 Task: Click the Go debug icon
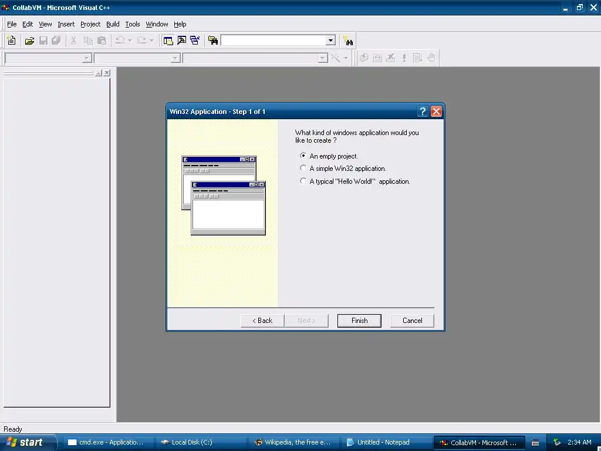pos(417,58)
